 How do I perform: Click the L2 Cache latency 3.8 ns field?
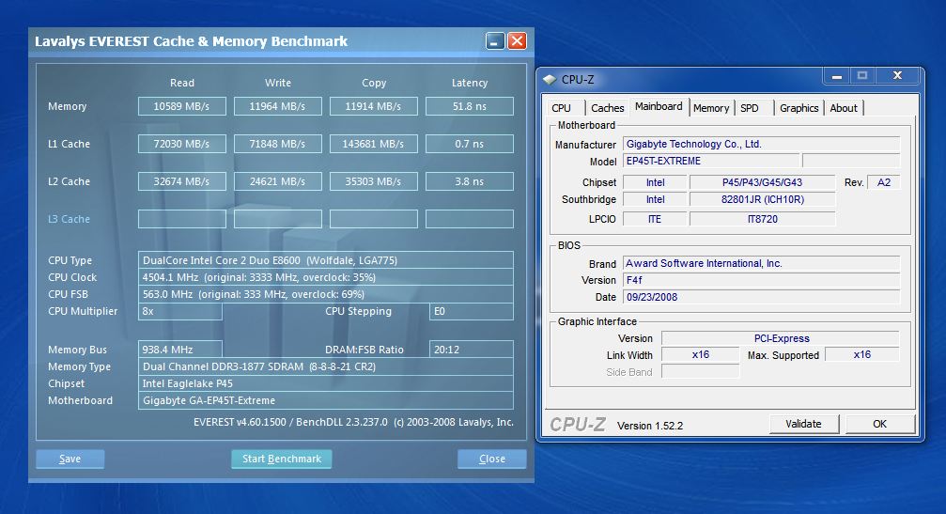(470, 181)
